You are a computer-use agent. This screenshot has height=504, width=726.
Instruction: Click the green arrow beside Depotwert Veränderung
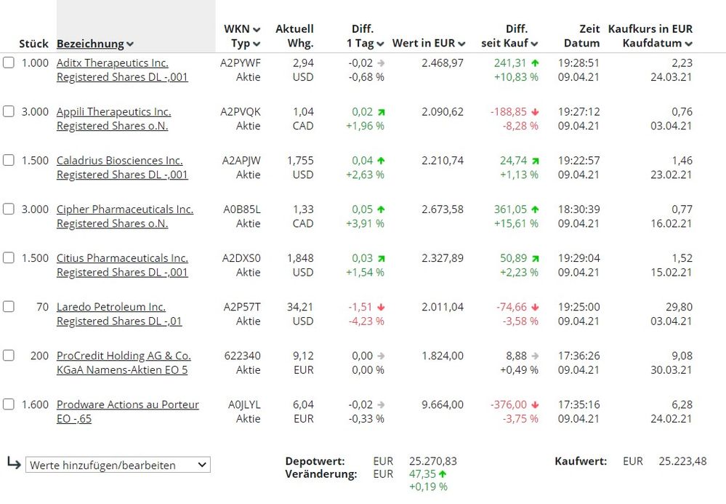pos(443,474)
